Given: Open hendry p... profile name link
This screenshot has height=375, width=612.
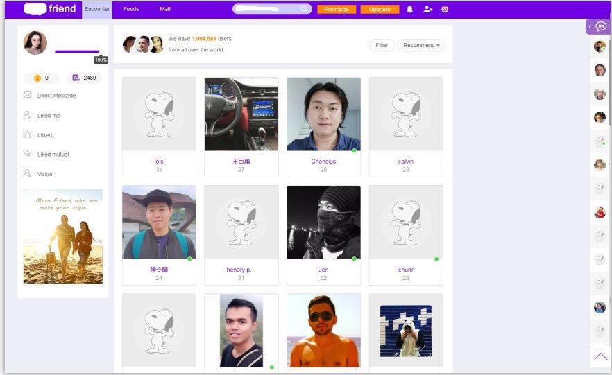Looking at the screenshot, I should [241, 270].
